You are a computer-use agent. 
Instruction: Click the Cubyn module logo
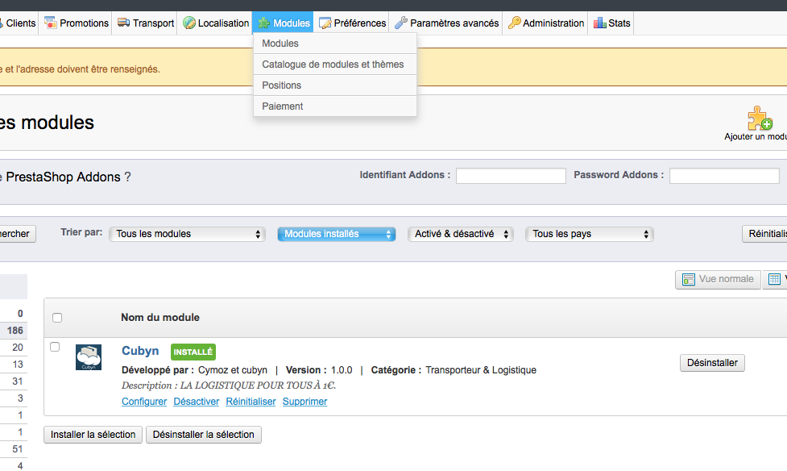pos(89,357)
